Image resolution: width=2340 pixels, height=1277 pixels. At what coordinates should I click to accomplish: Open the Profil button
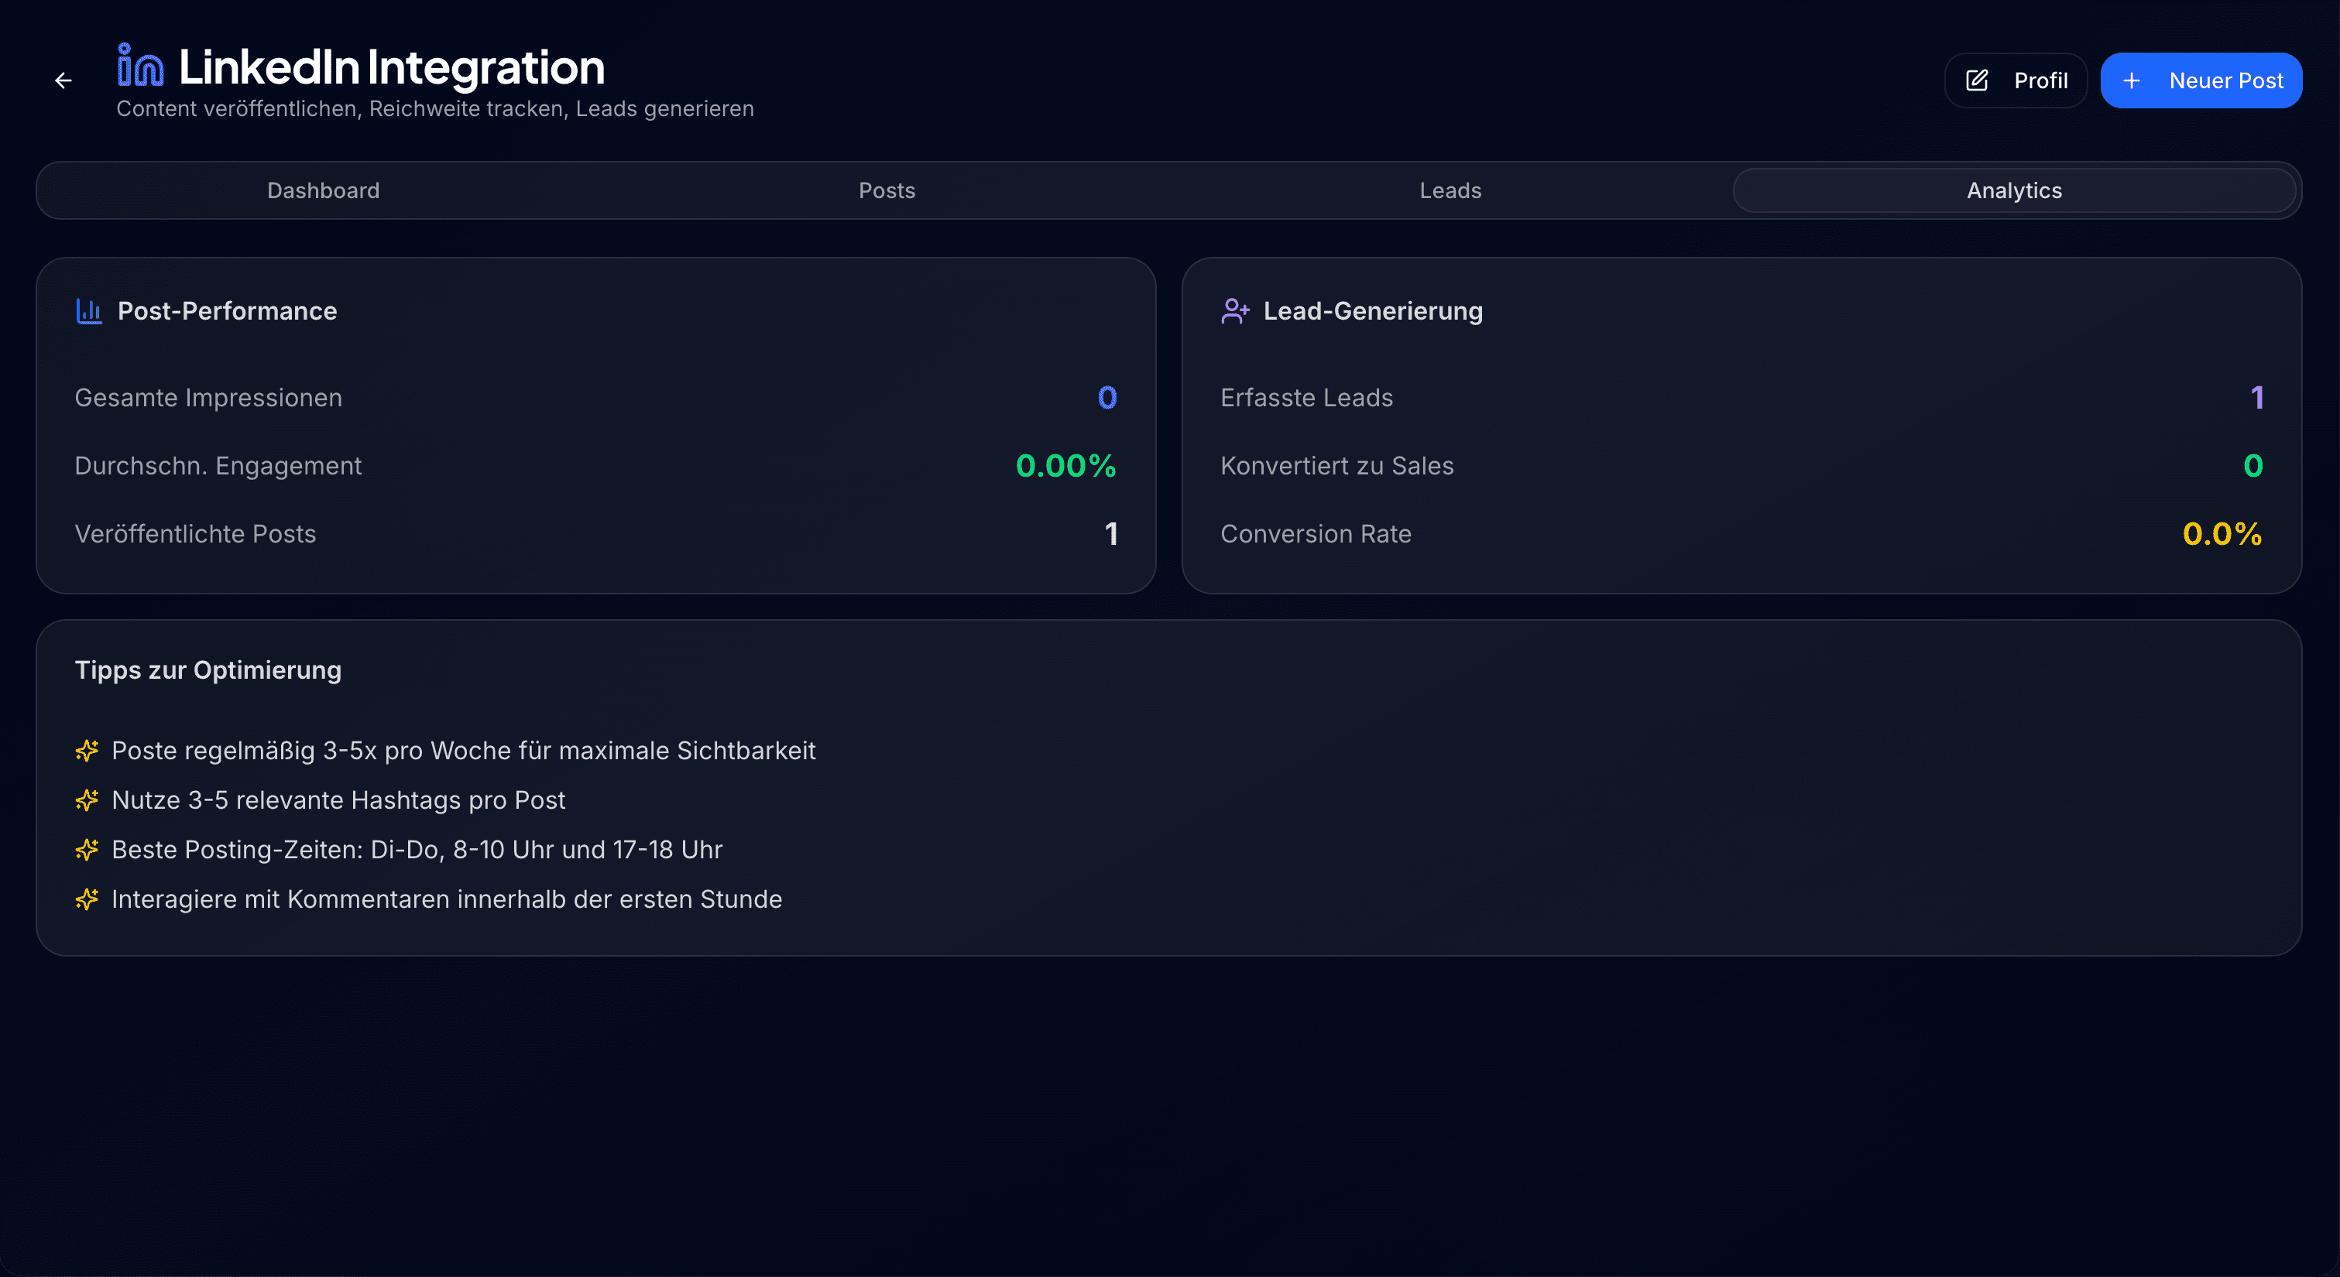tap(2015, 80)
